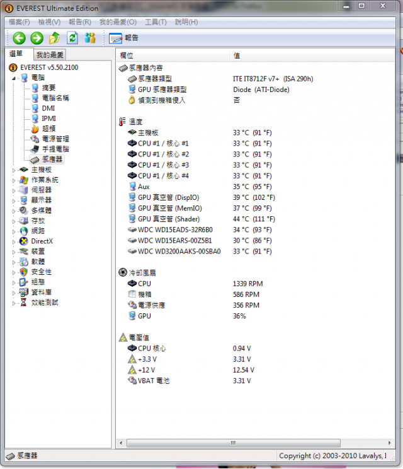Click the 溫度 thermometer section icon
The image size is (403, 469).
pyautogui.click(x=123, y=122)
